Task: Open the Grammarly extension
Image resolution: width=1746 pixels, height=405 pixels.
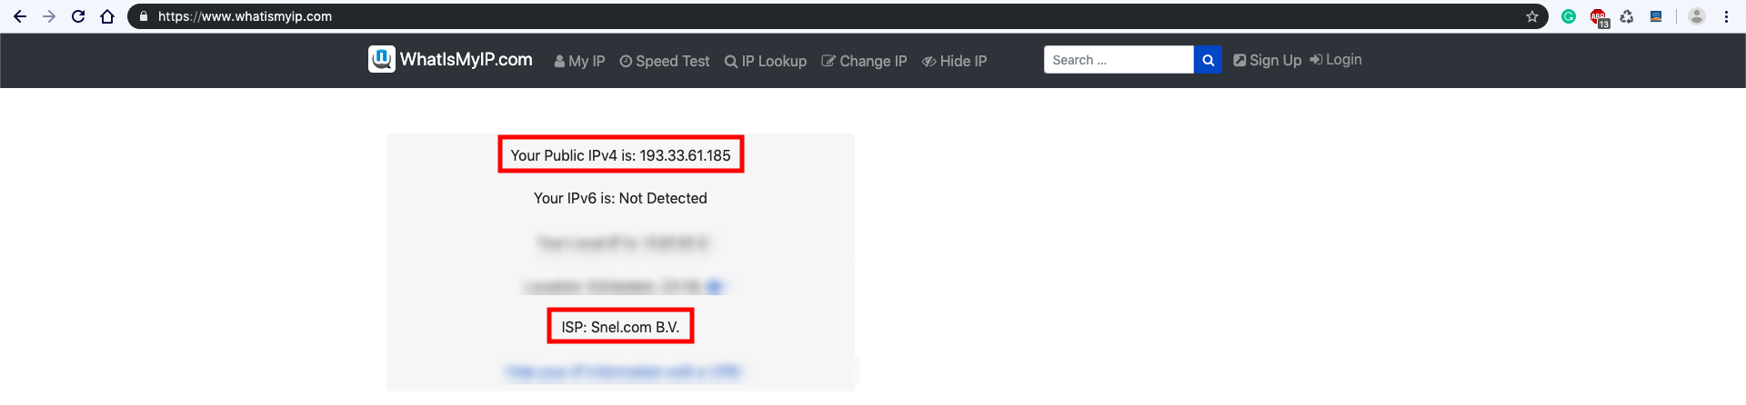Action: (x=1569, y=16)
